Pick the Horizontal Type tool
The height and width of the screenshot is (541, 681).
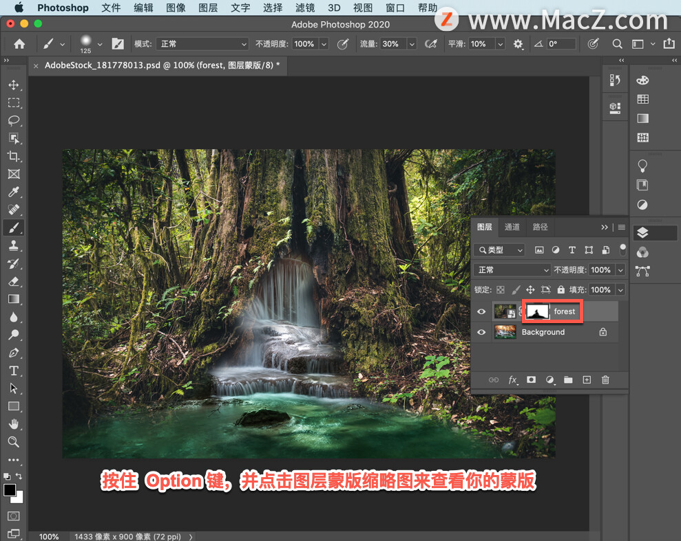click(x=14, y=370)
